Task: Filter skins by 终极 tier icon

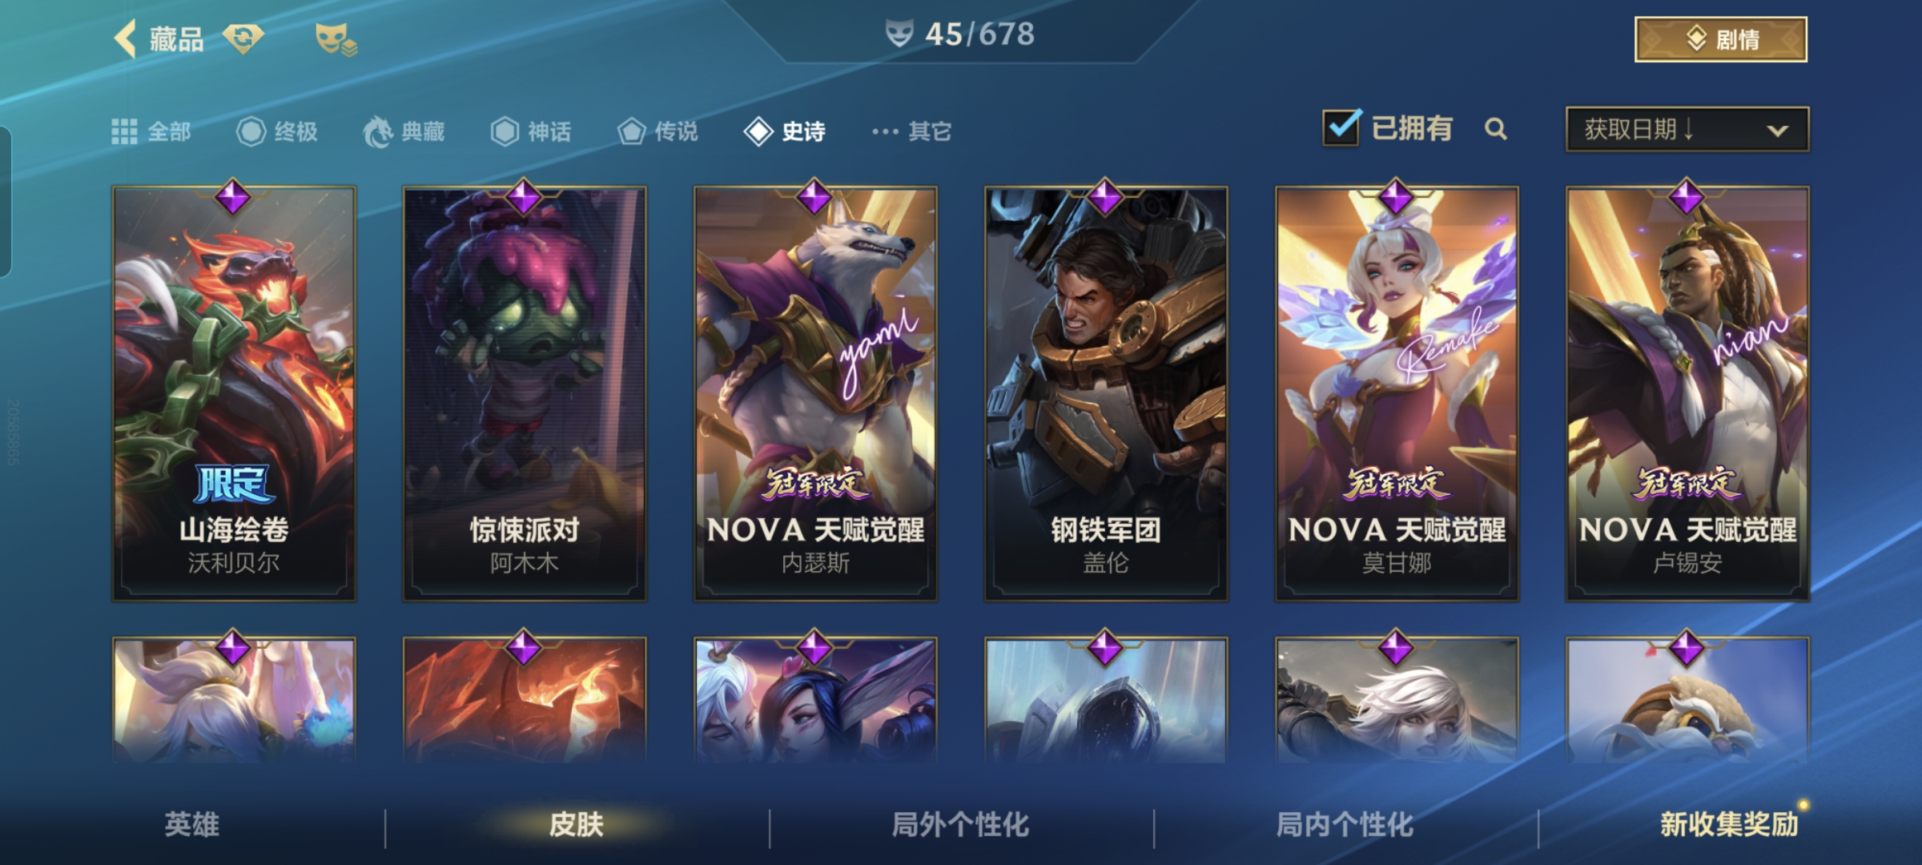Action: coord(251,131)
